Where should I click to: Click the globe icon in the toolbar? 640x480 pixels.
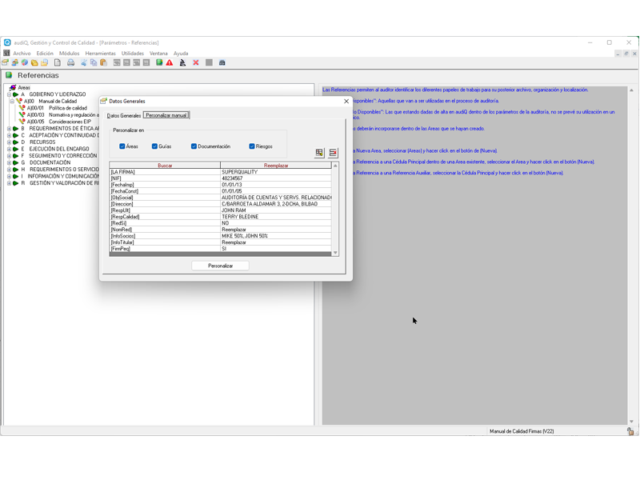[x=25, y=62]
